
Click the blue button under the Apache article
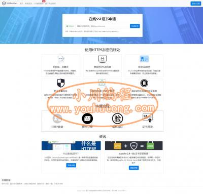point(133,168)
